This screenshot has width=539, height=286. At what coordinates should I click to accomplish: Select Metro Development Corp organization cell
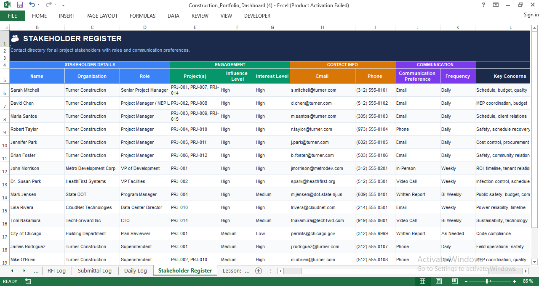point(92,169)
